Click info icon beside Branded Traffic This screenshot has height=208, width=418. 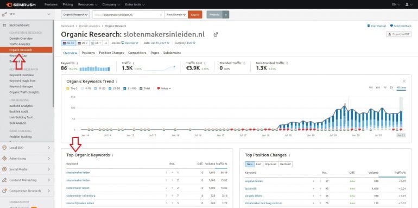click(x=244, y=63)
